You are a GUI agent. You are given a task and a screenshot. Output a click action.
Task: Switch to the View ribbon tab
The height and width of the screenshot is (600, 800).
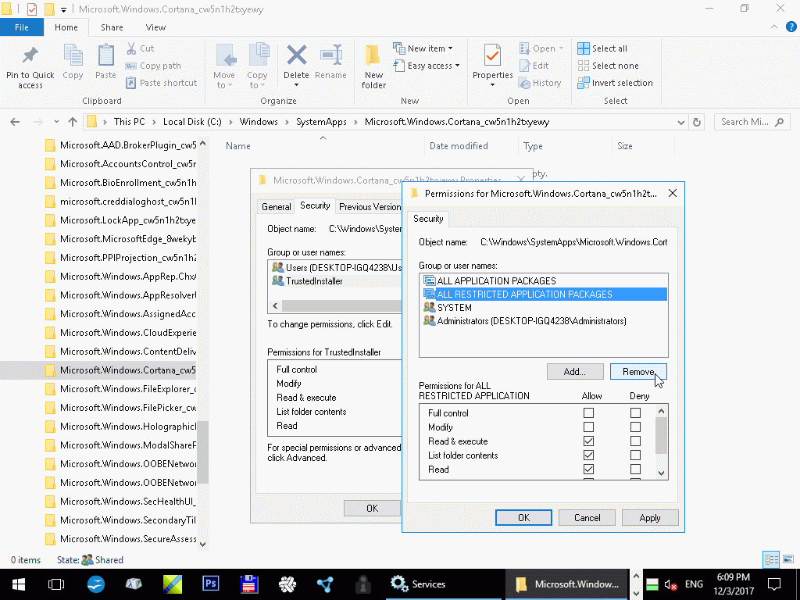coord(155,27)
